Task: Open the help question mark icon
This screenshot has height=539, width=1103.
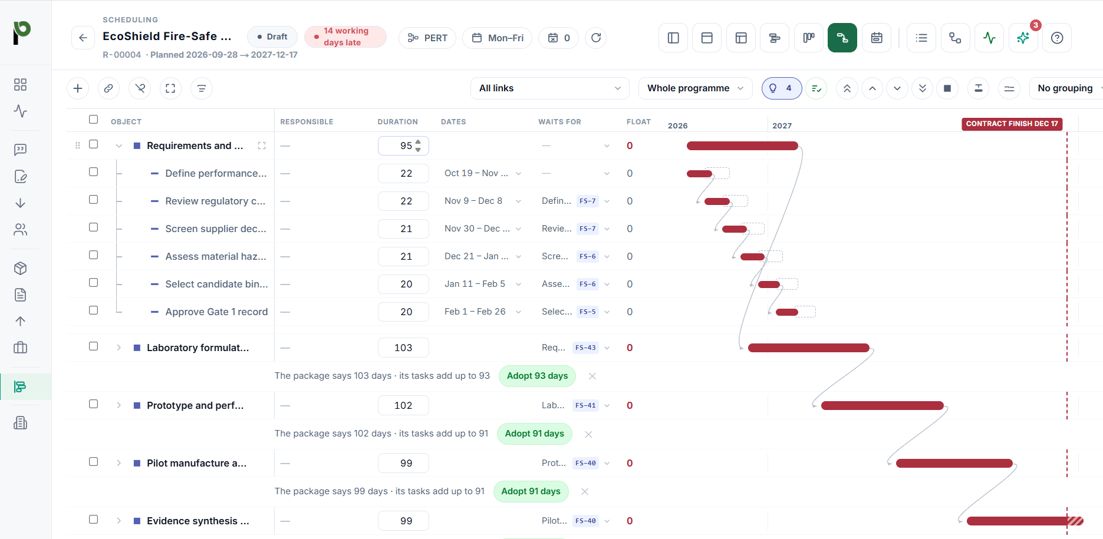Action: (1057, 38)
